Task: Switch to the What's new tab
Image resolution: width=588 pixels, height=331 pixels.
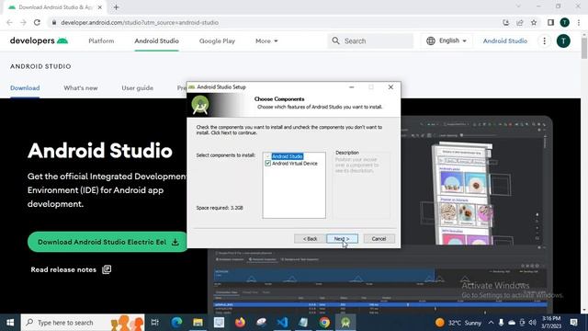Action: pyautogui.click(x=81, y=88)
